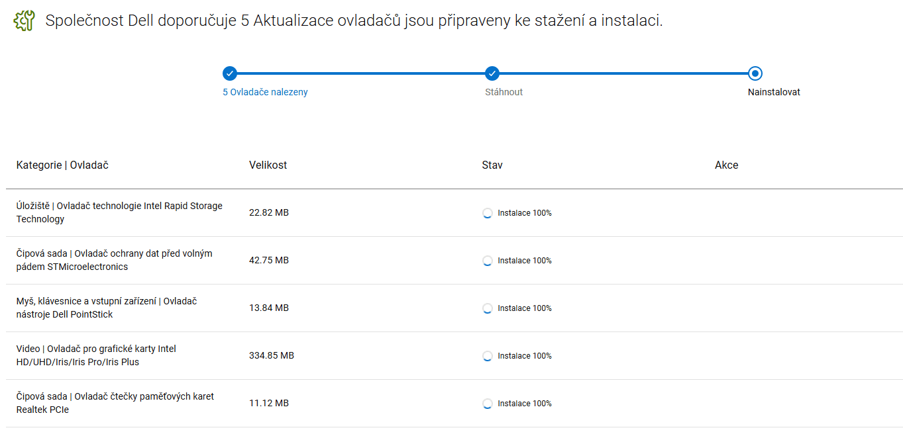Screen dimensions: 903x440
Task: Click the install spinner for Dell PointStick
Action: pyautogui.click(x=488, y=308)
